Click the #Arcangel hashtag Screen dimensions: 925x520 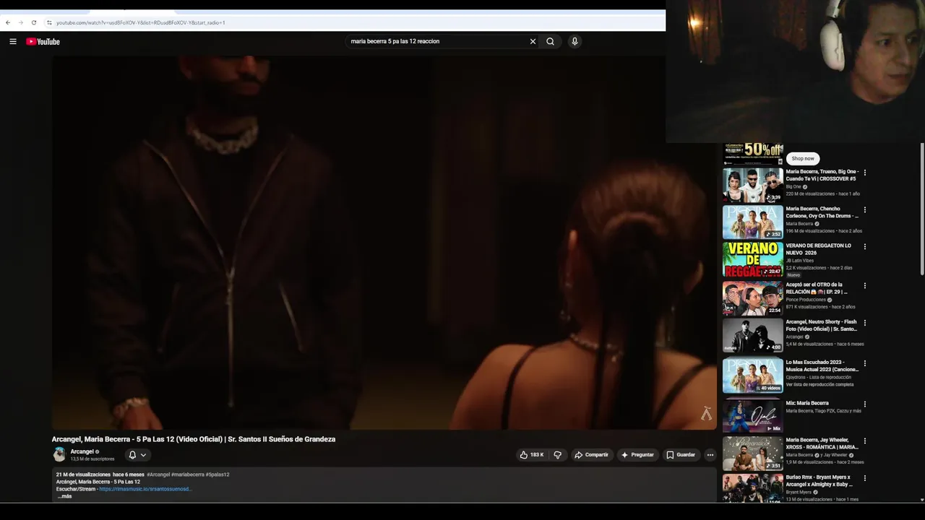pyautogui.click(x=158, y=474)
